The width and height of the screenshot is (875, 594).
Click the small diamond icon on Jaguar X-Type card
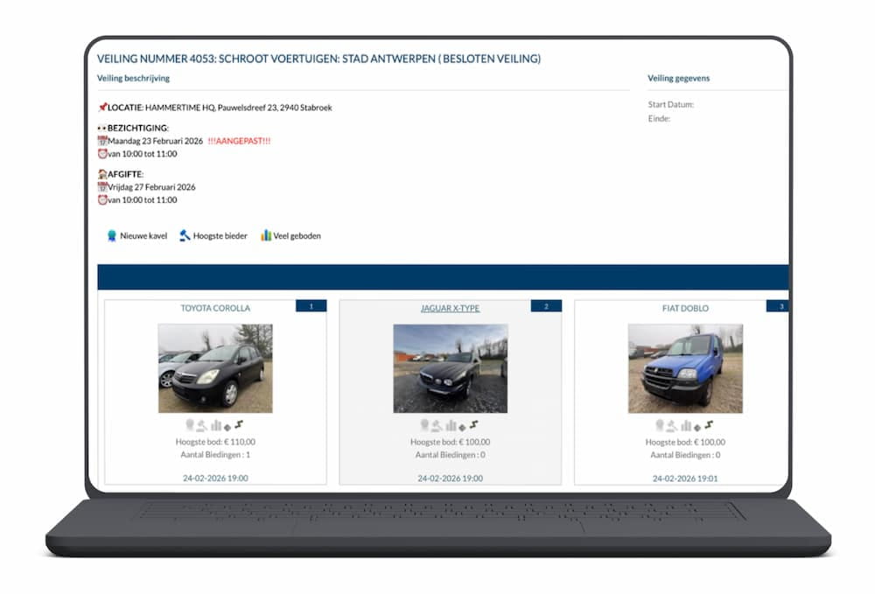462,428
